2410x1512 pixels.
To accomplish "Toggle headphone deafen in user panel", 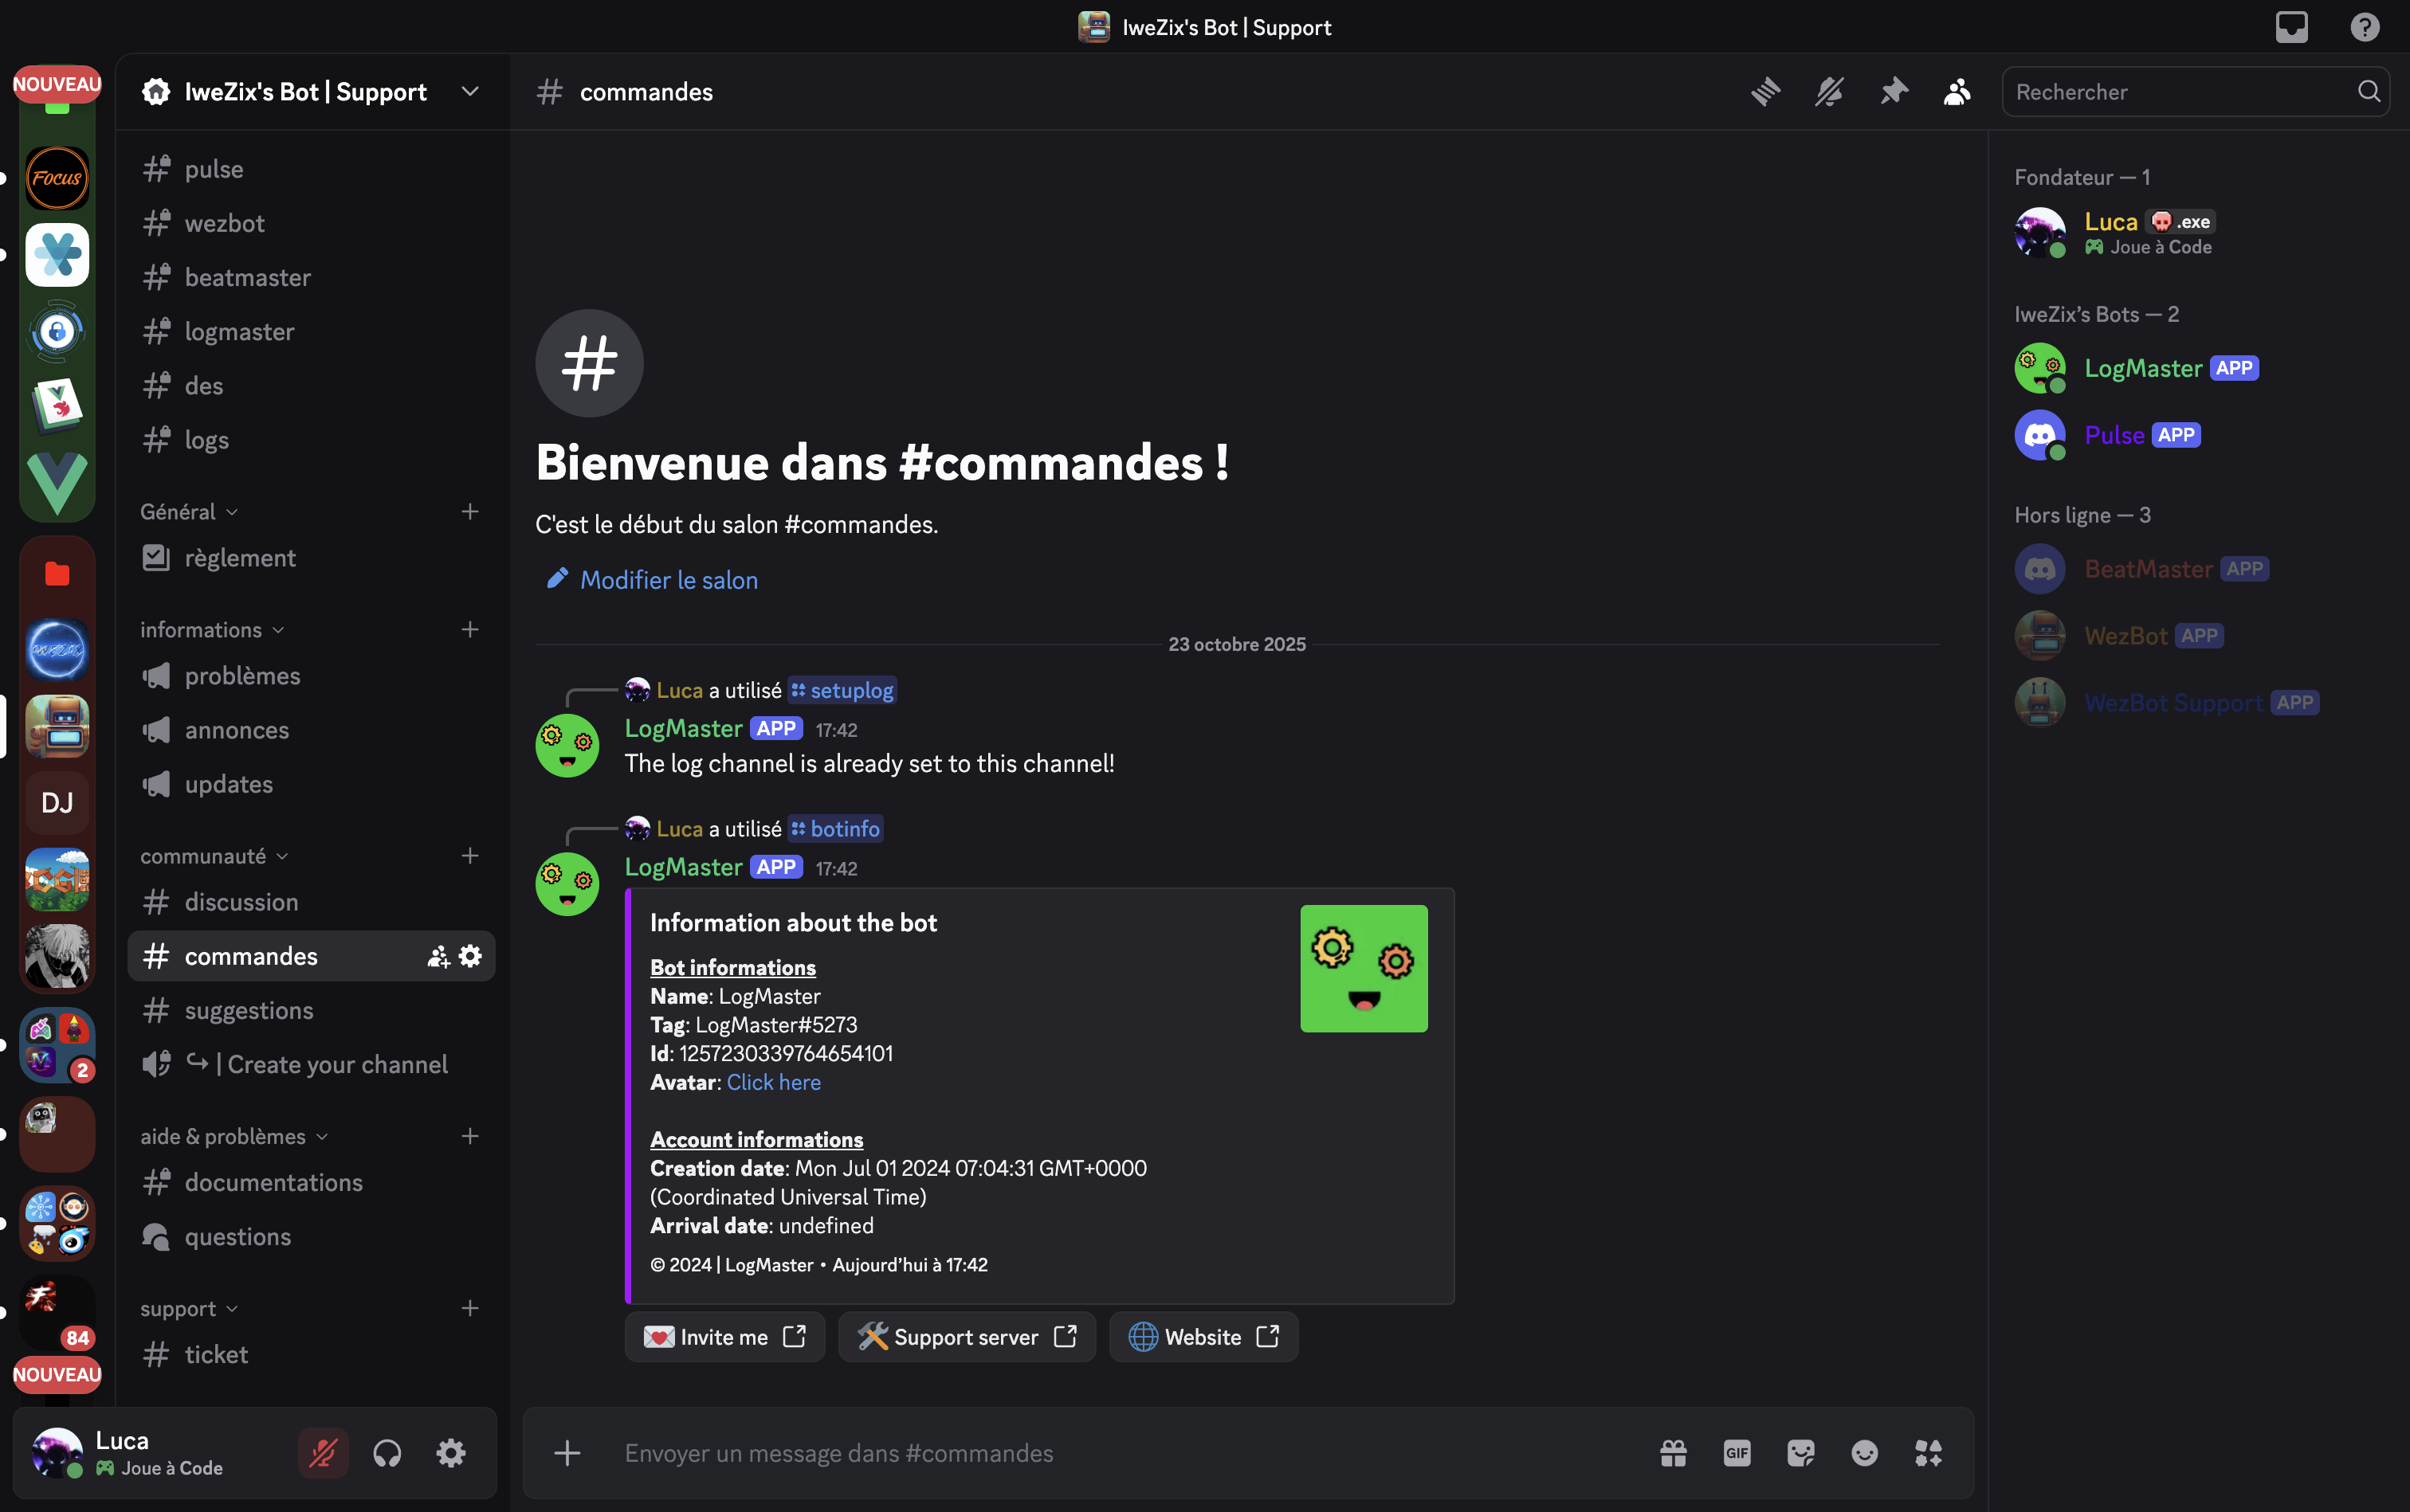I will coord(387,1453).
